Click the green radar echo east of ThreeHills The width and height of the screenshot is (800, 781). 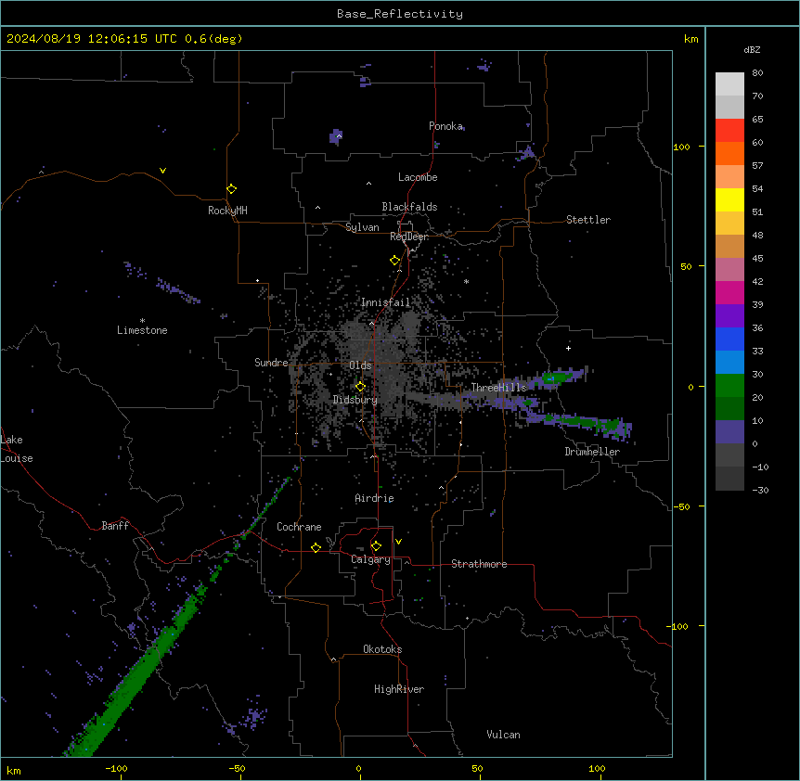tap(556, 378)
